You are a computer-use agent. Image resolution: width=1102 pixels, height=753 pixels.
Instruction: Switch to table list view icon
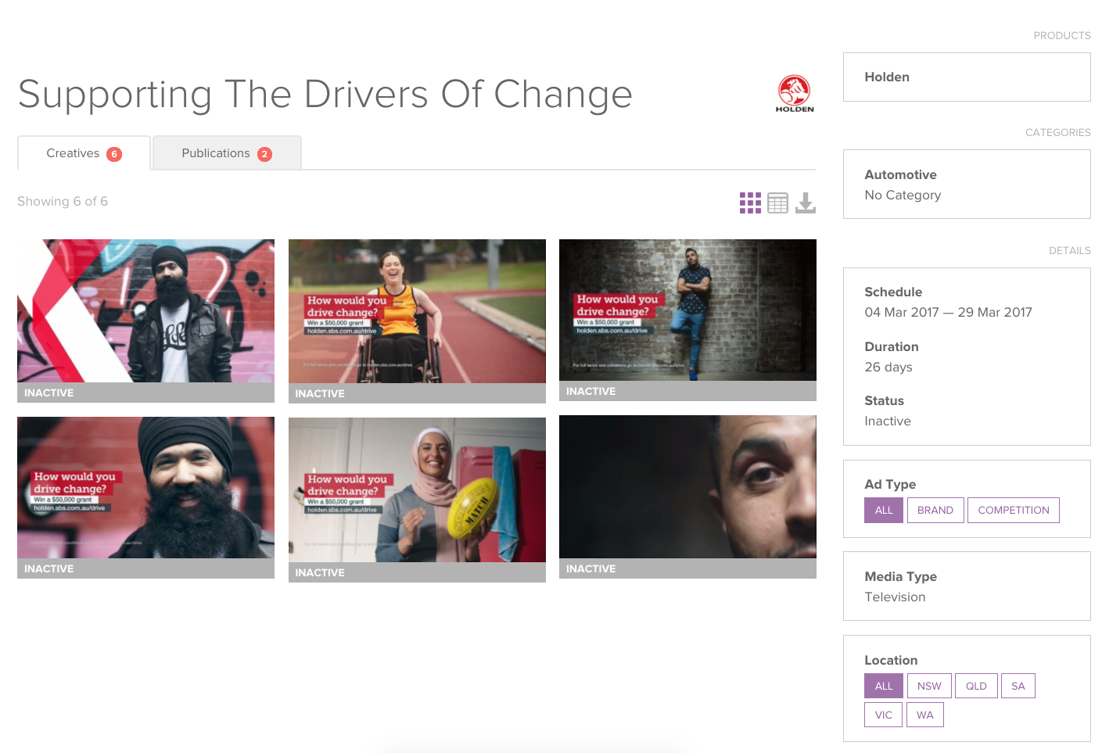point(777,203)
